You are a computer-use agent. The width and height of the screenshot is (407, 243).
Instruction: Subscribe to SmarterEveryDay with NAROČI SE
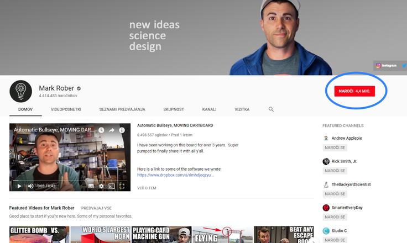coord(335,217)
